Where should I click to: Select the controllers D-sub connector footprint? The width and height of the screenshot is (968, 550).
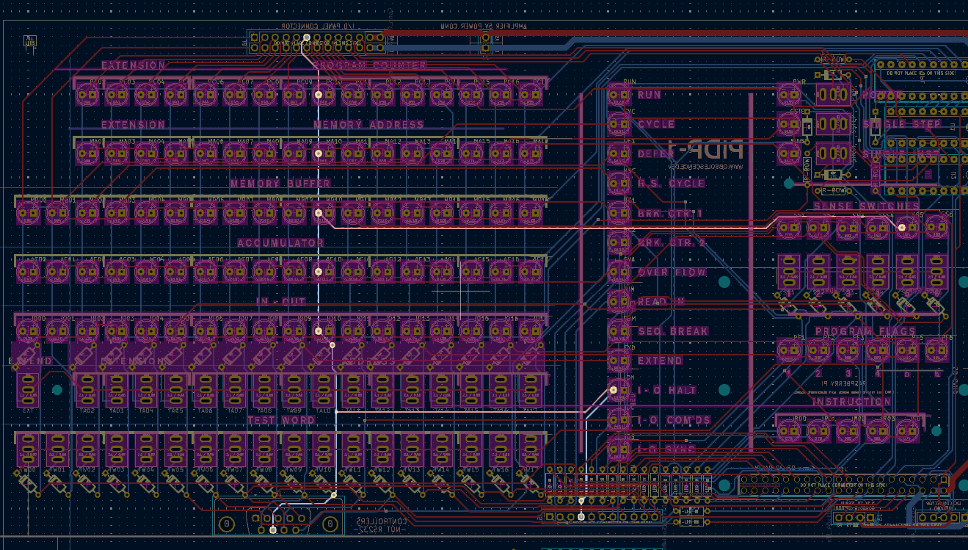(279, 524)
